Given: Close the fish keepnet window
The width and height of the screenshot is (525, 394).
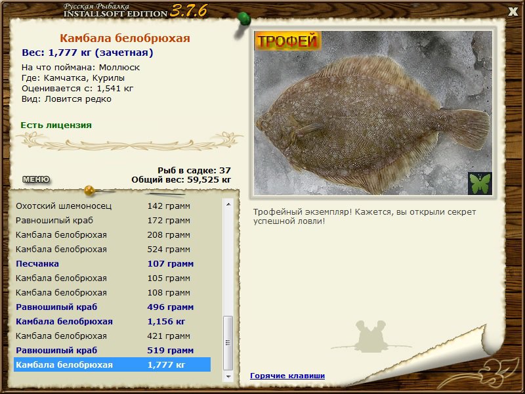Looking at the screenshot, I should coord(513,12).
